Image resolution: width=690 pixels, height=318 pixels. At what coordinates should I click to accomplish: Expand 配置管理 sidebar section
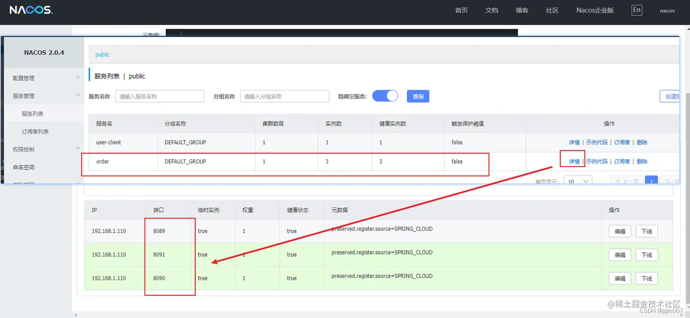coord(44,78)
